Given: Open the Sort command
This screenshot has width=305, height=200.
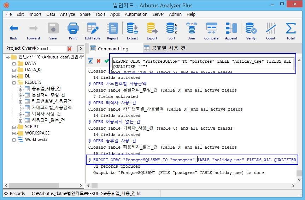Looking at the screenshot, I should click(172, 31).
